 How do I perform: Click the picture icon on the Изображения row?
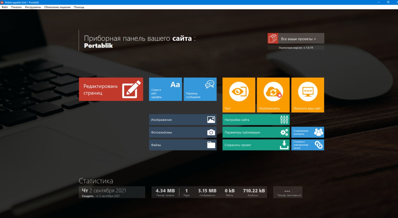point(211,120)
